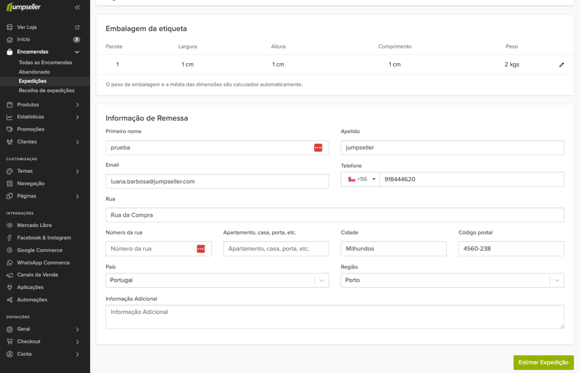Click the Navegação list icon
The width and height of the screenshot is (580, 373).
coord(9,183)
